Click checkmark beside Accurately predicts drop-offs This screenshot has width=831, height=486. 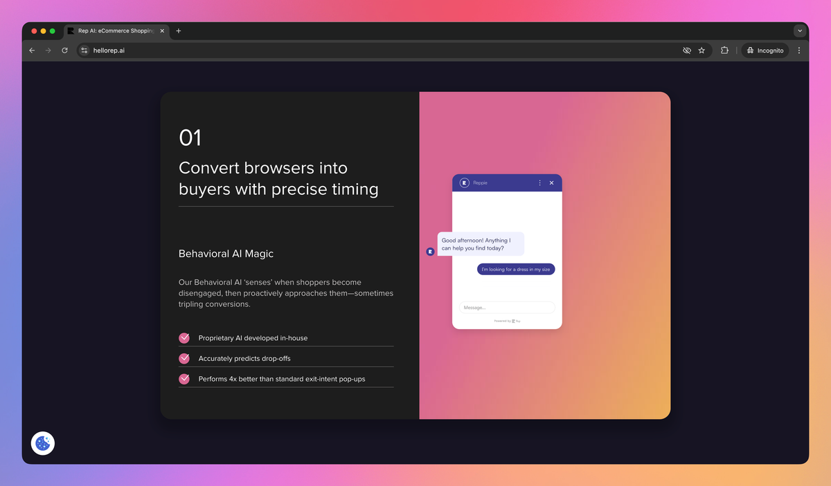click(x=184, y=359)
